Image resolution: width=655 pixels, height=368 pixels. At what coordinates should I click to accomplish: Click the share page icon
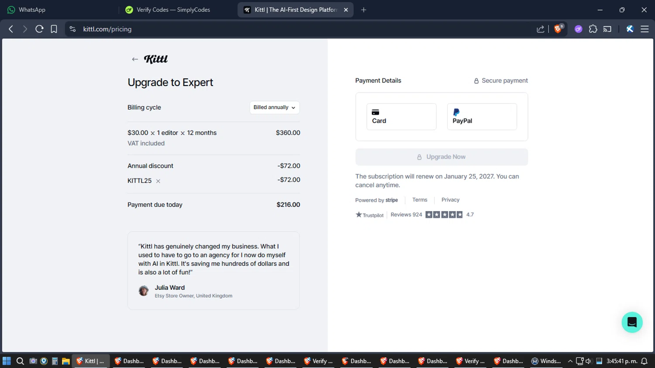click(540, 29)
